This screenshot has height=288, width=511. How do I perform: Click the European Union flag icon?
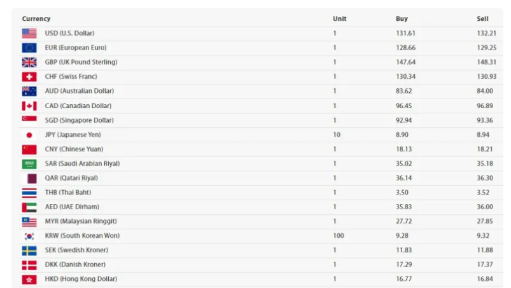(x=29, y=48)
